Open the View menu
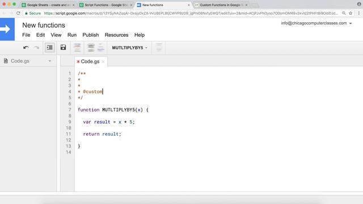Viewport: 363px width, 204px height. [56, 35]
